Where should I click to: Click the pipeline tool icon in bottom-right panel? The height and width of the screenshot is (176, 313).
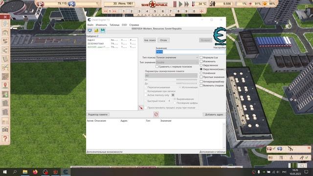(290, 149)
